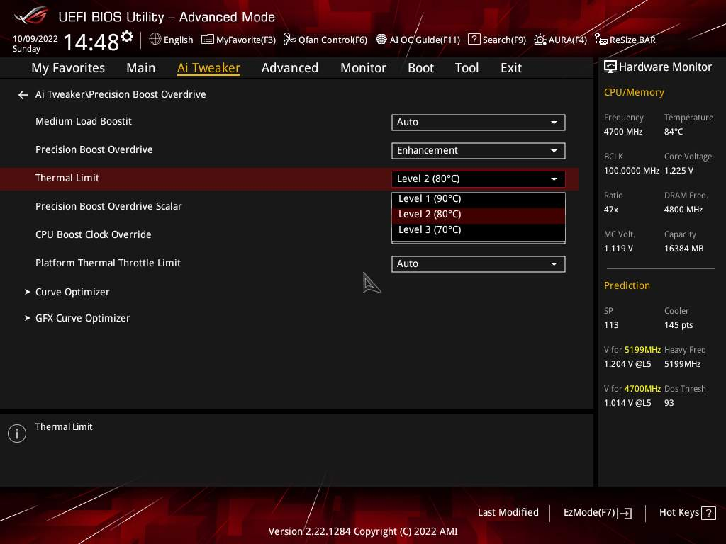Toggle ReSize BAR option
The width and height of the screenshot is (726, 544).
(625, 40)
